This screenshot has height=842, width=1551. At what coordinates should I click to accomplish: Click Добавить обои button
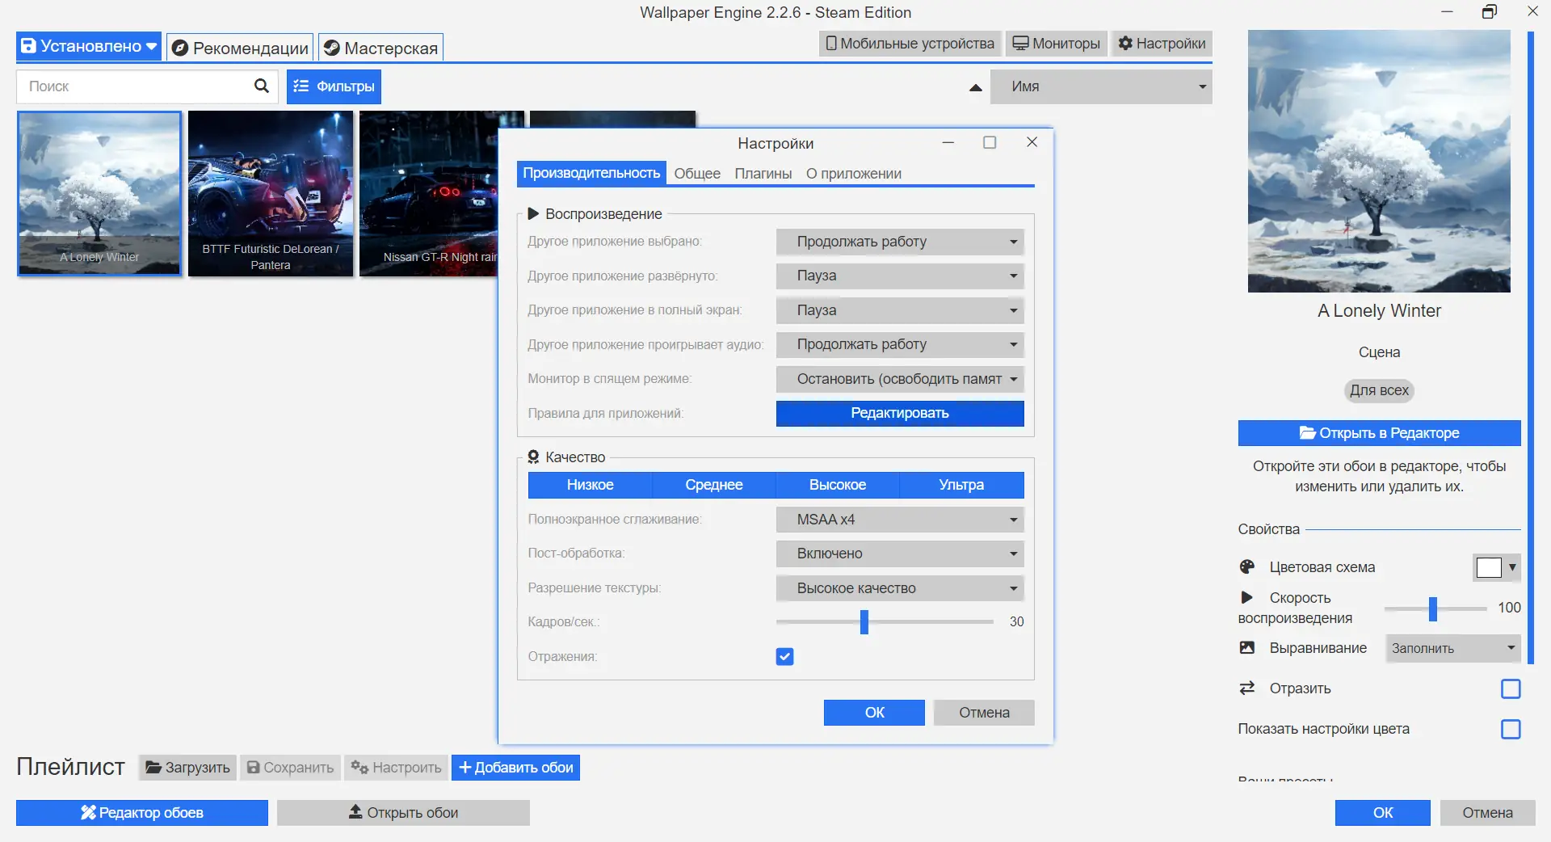click(x=515, y=768)
